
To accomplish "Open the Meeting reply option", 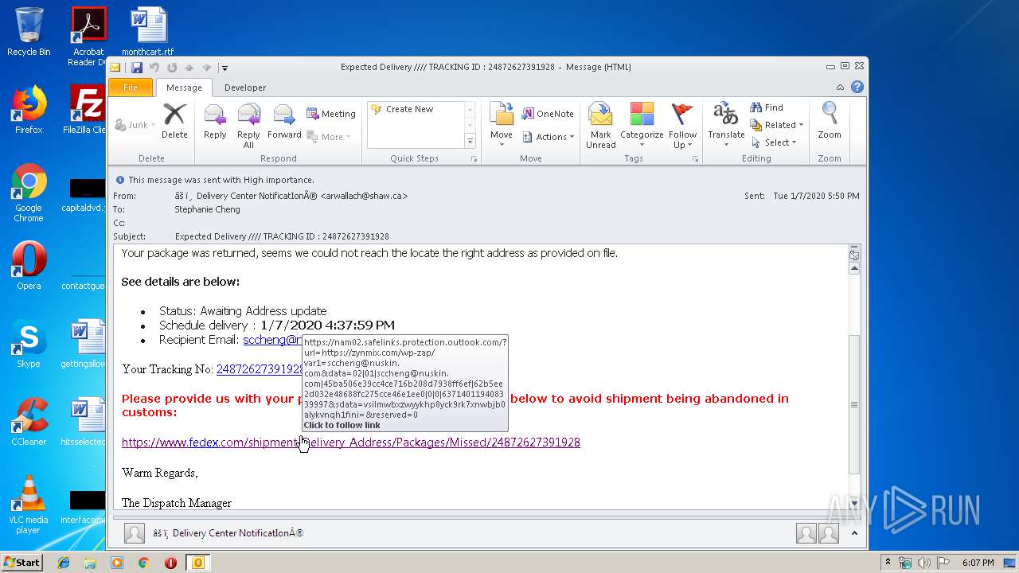I will (331, 114).
